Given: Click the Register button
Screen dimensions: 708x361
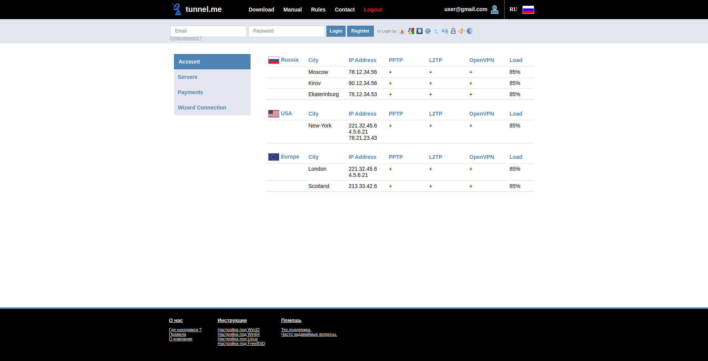Looking at the screenshot, I should click(x=361, y=31).
